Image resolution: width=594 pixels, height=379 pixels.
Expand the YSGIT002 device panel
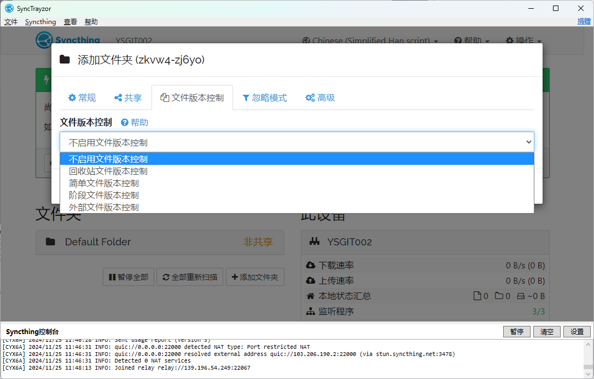click(x=425, y=242)
